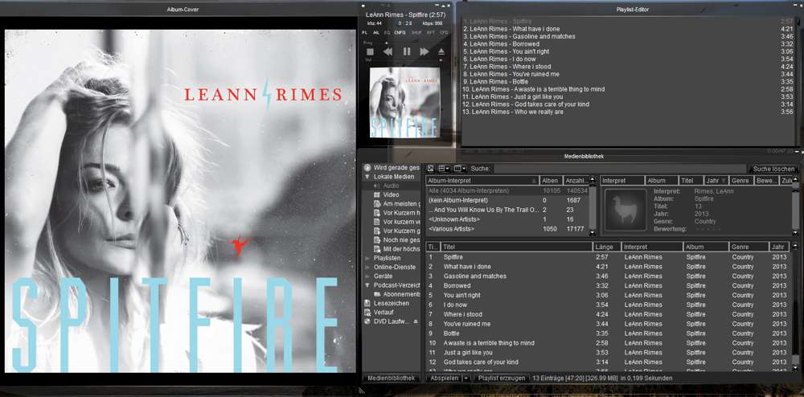Expand the Playlisten tree node
This screenshot has height=397, width=804.
[x=367, y=258]
